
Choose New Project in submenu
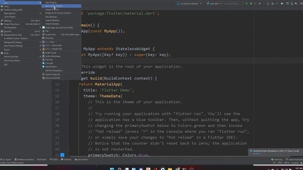coord(61,2)
